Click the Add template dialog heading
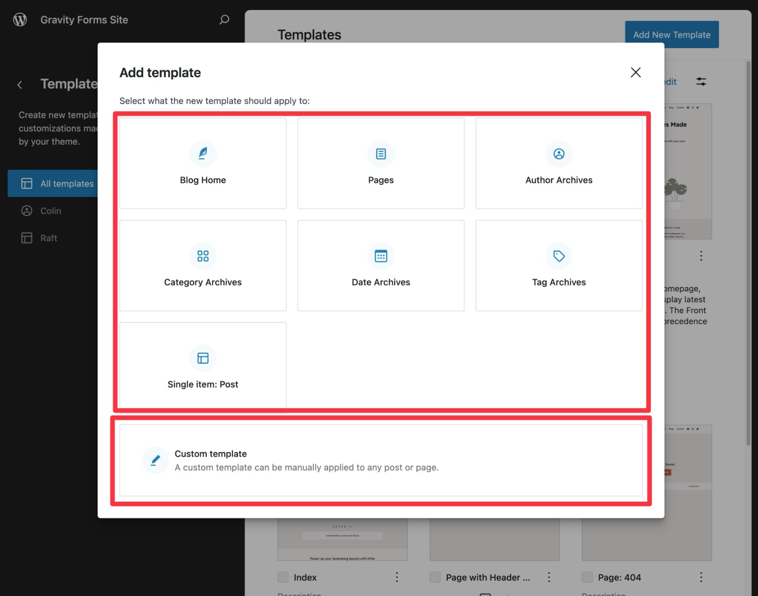The height and width of the screenshot is (596, 758). click(160, 73)
